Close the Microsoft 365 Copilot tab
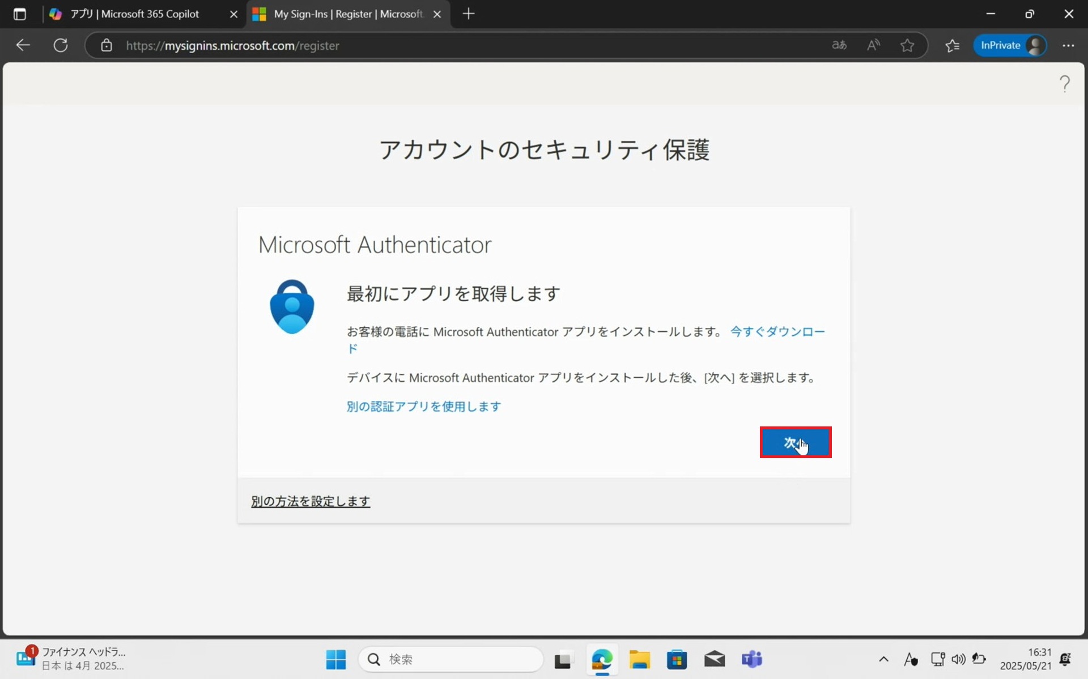Viewport: 1088px width, 679px height. click(233, 14)
